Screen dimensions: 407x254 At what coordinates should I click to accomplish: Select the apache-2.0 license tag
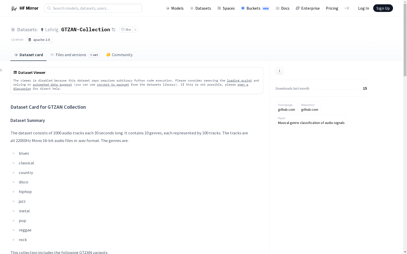(39, 40)
